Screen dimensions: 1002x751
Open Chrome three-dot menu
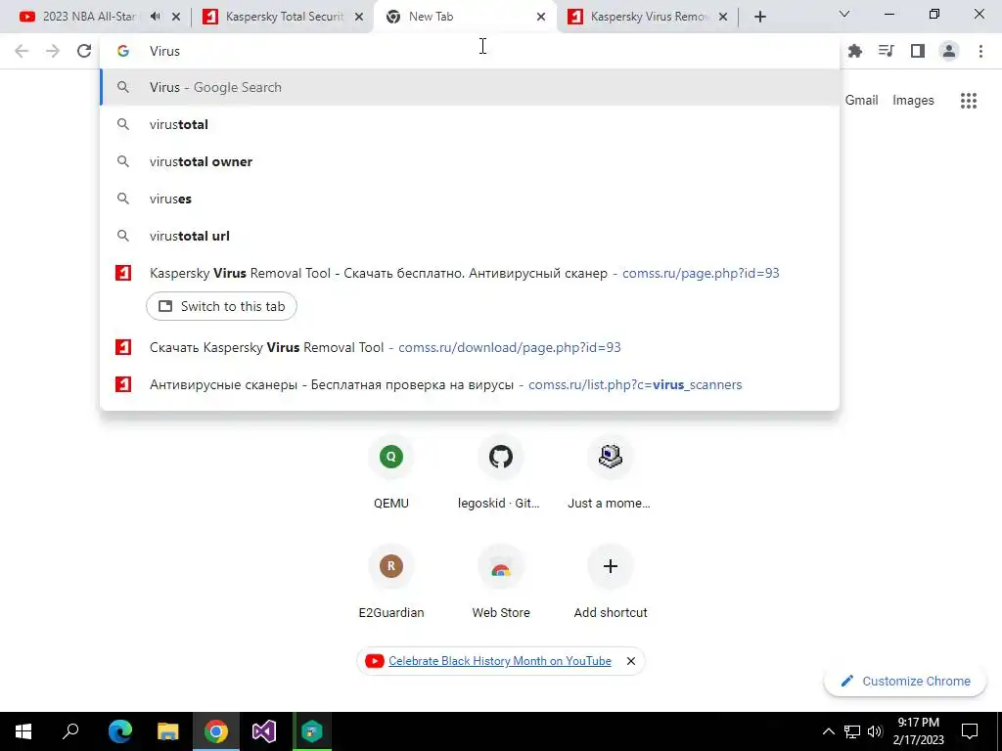point(980,51)
